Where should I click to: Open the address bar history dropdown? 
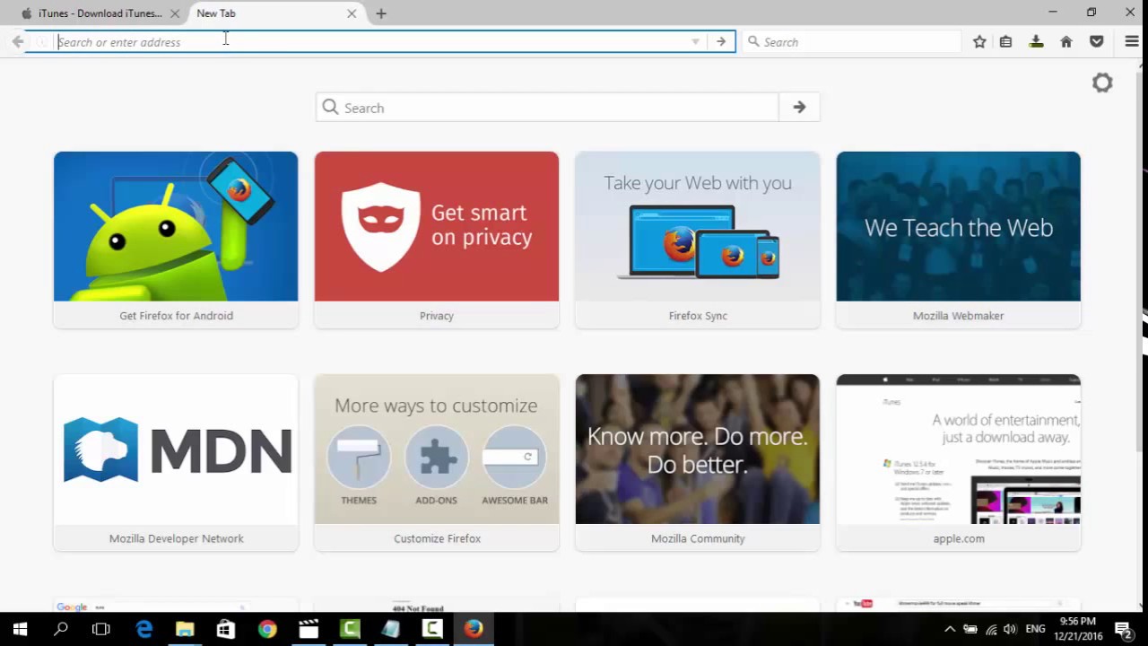point(695,42)
